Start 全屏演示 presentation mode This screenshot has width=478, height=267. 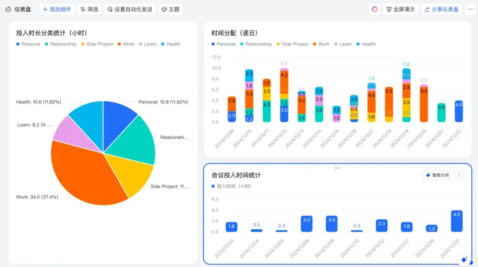click(x=401, y=9)
